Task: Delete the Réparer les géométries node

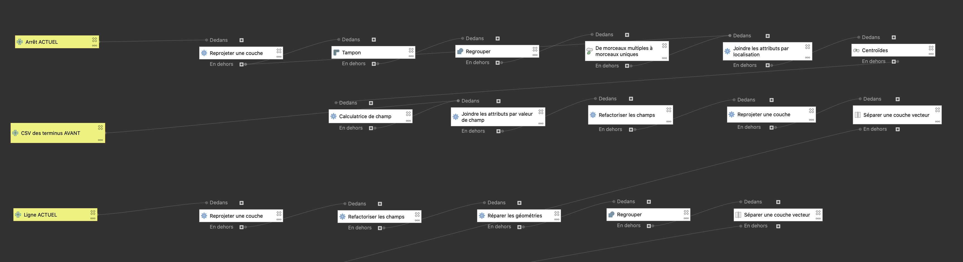Action: [x=557, y=214]
